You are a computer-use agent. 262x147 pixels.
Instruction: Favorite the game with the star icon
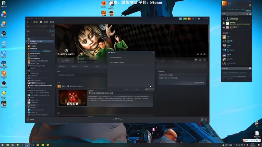click(x=204, y=60)
